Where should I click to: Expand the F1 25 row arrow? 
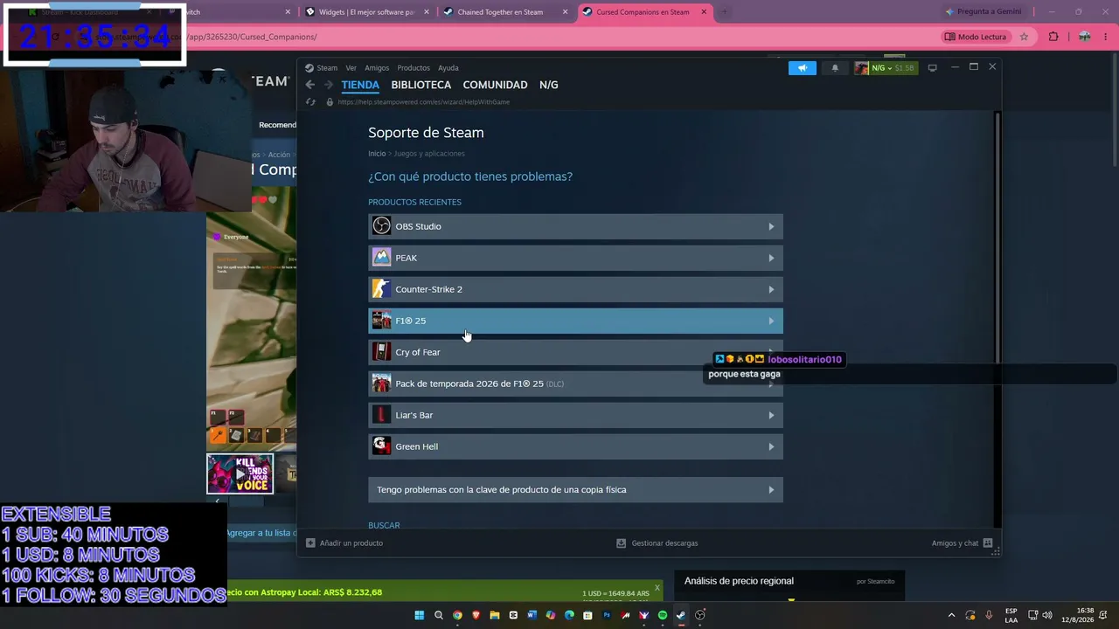click(x=771, y=321)
